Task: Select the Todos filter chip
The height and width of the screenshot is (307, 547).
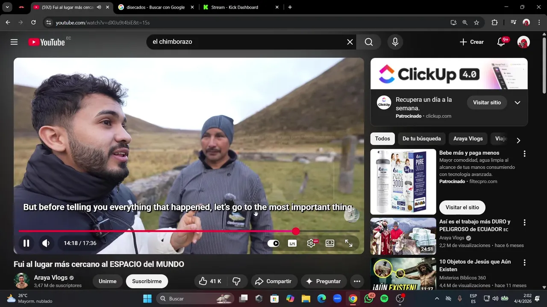Action: pos(382,139)
